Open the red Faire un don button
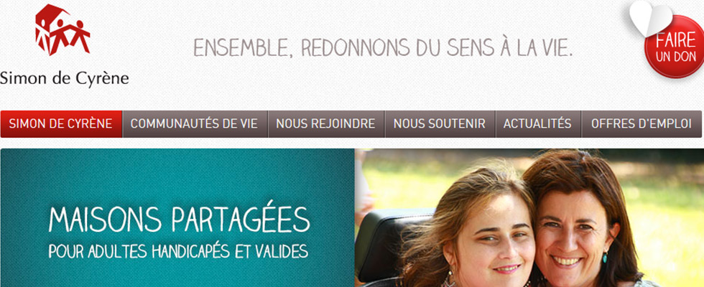Image resolution: width=704 pixels, height=287 pixels. tap(675, 49)
